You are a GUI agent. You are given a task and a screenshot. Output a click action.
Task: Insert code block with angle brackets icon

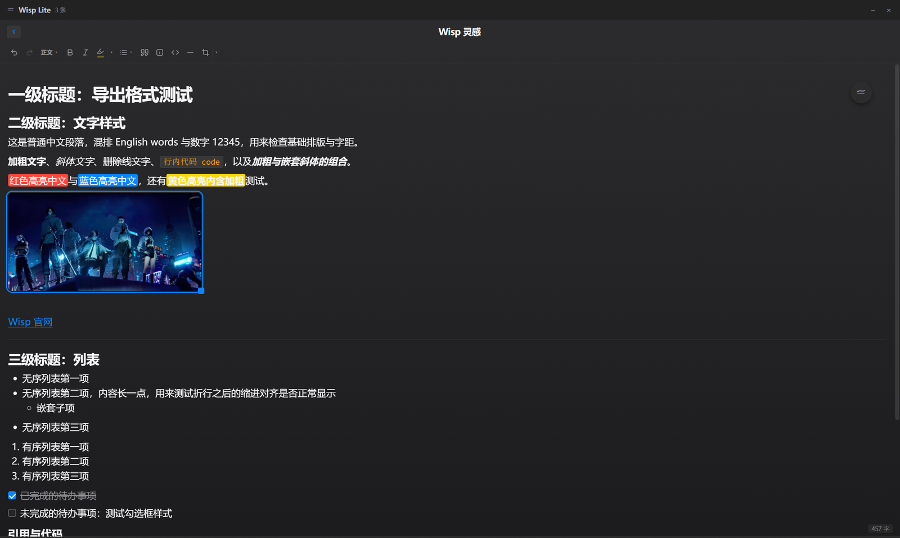tap(175, 52)
